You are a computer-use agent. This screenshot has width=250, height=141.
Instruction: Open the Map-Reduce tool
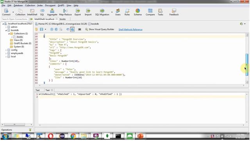coord(65,12)
